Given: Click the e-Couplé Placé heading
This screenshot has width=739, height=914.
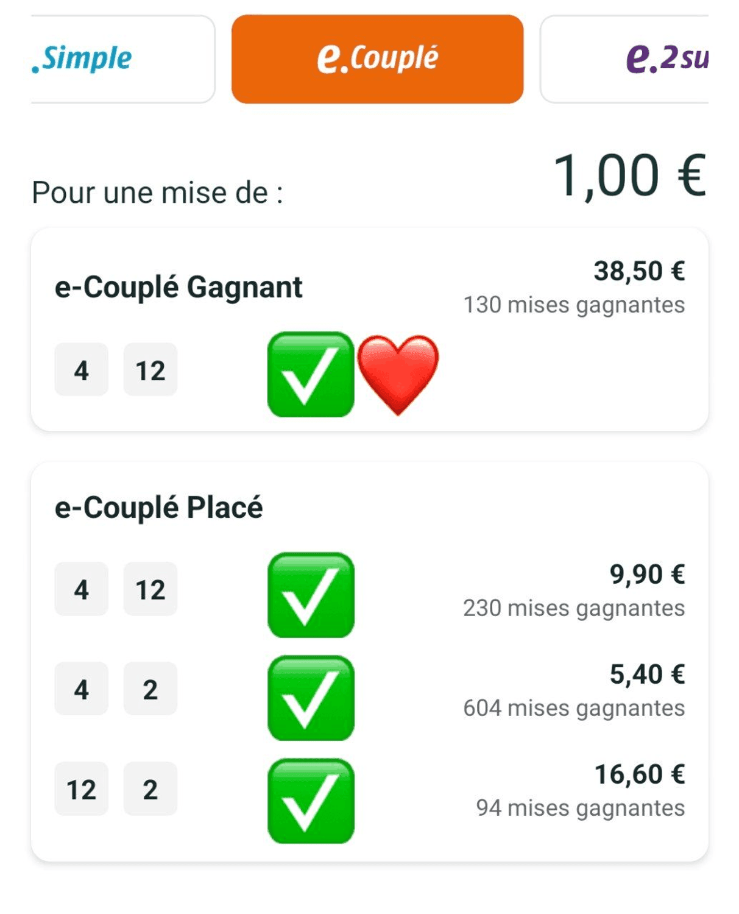Looking at the screenshot, I should [x=158, y=507].
